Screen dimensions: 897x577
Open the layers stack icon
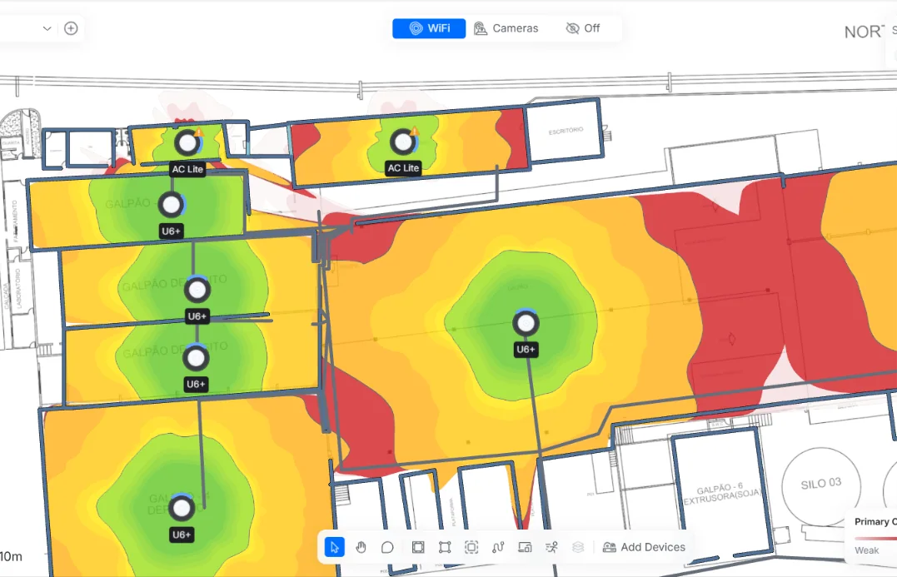coord(578,547)
